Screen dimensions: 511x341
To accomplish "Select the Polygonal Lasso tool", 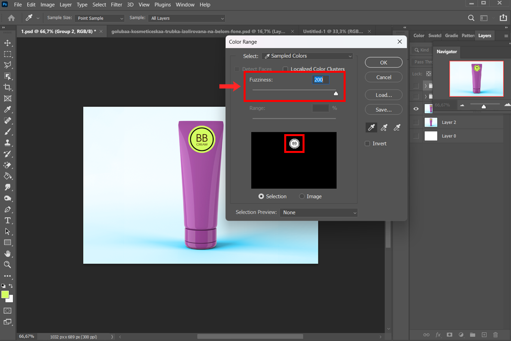I will pyautogui.click(x=7, y=65).
